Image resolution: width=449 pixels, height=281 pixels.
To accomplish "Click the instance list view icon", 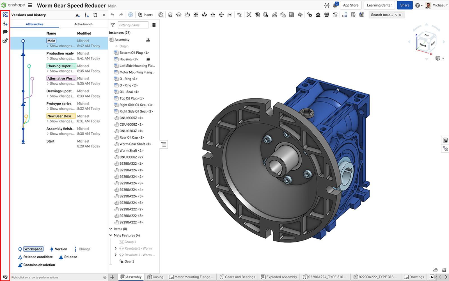I will (154, 25).
